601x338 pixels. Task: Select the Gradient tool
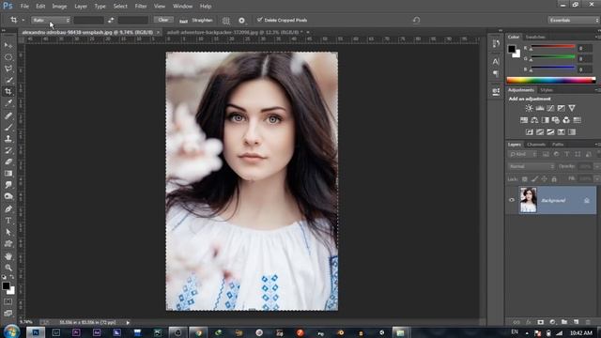[x=8, y=173]
